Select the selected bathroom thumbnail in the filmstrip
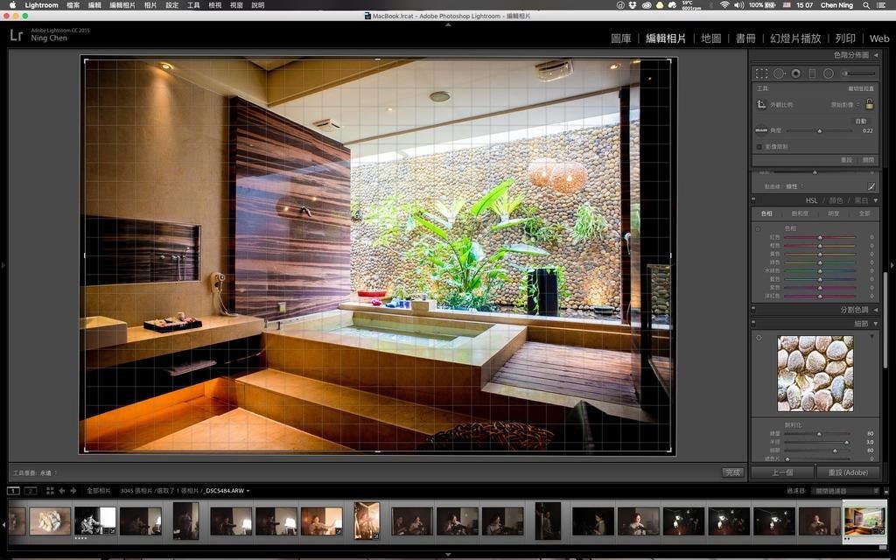Viewport: 896px width, 560px height. coord(864,520)
